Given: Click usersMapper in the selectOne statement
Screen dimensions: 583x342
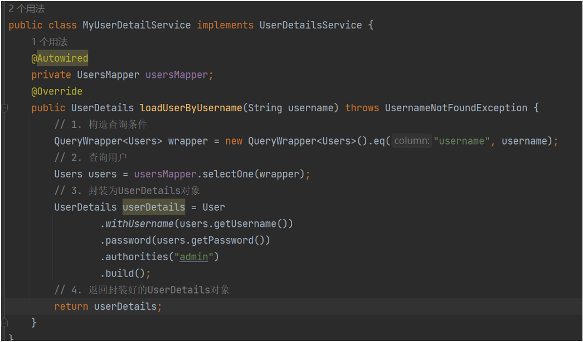Looking at the screenshot, I should point(165,174).
